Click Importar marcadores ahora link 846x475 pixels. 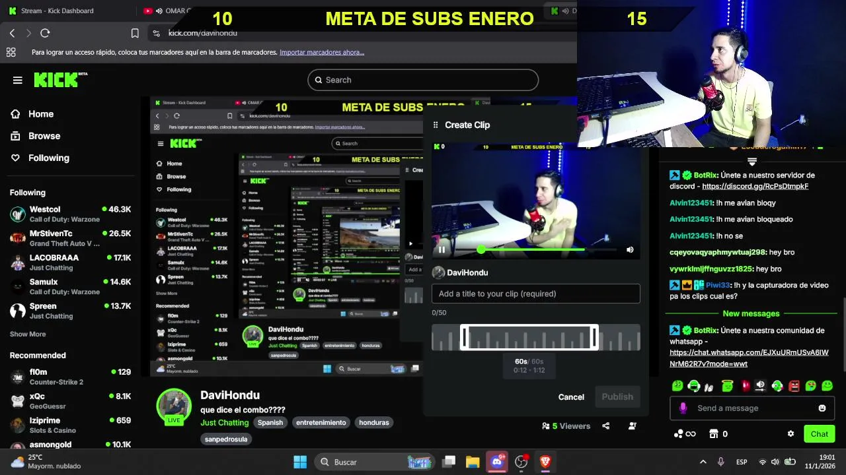click(322, 52)
